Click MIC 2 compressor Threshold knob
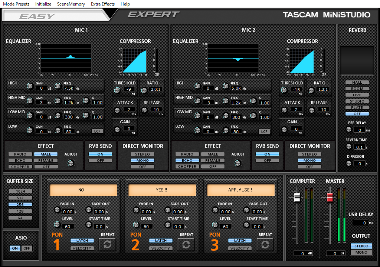 284,90
